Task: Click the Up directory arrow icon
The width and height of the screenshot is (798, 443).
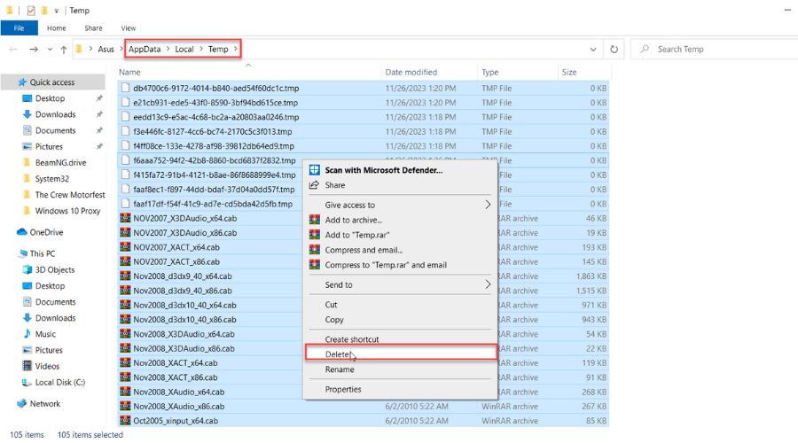Action: click(64, 50)
